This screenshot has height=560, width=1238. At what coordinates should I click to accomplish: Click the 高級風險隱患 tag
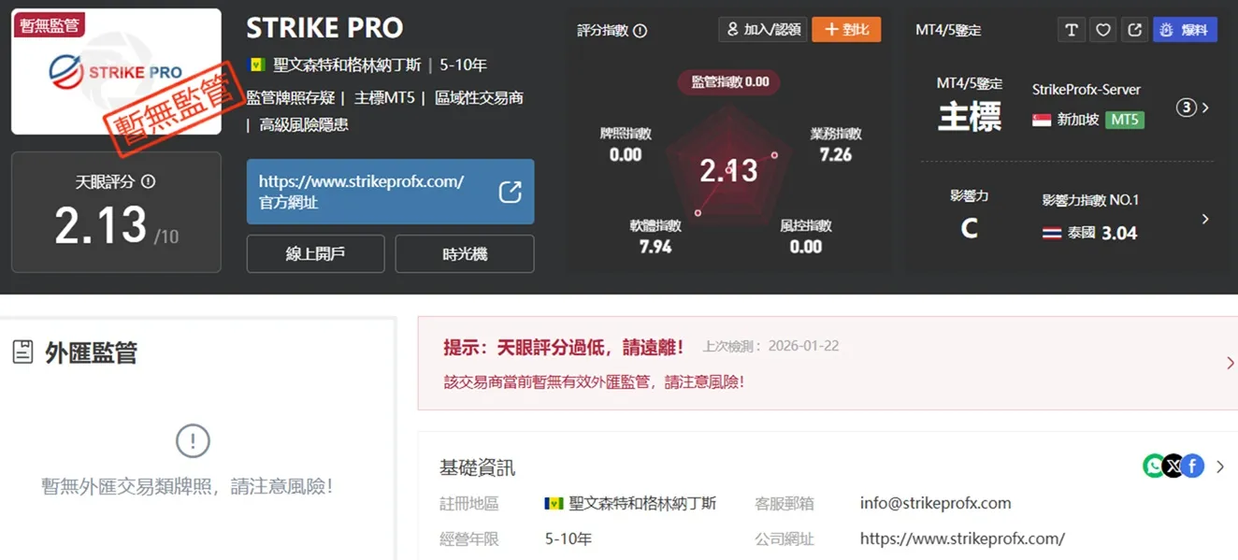(304, 124)
